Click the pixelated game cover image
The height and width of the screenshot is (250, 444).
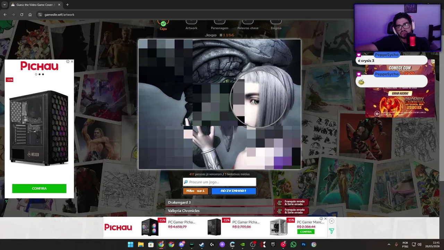click(x=220, y=104)
